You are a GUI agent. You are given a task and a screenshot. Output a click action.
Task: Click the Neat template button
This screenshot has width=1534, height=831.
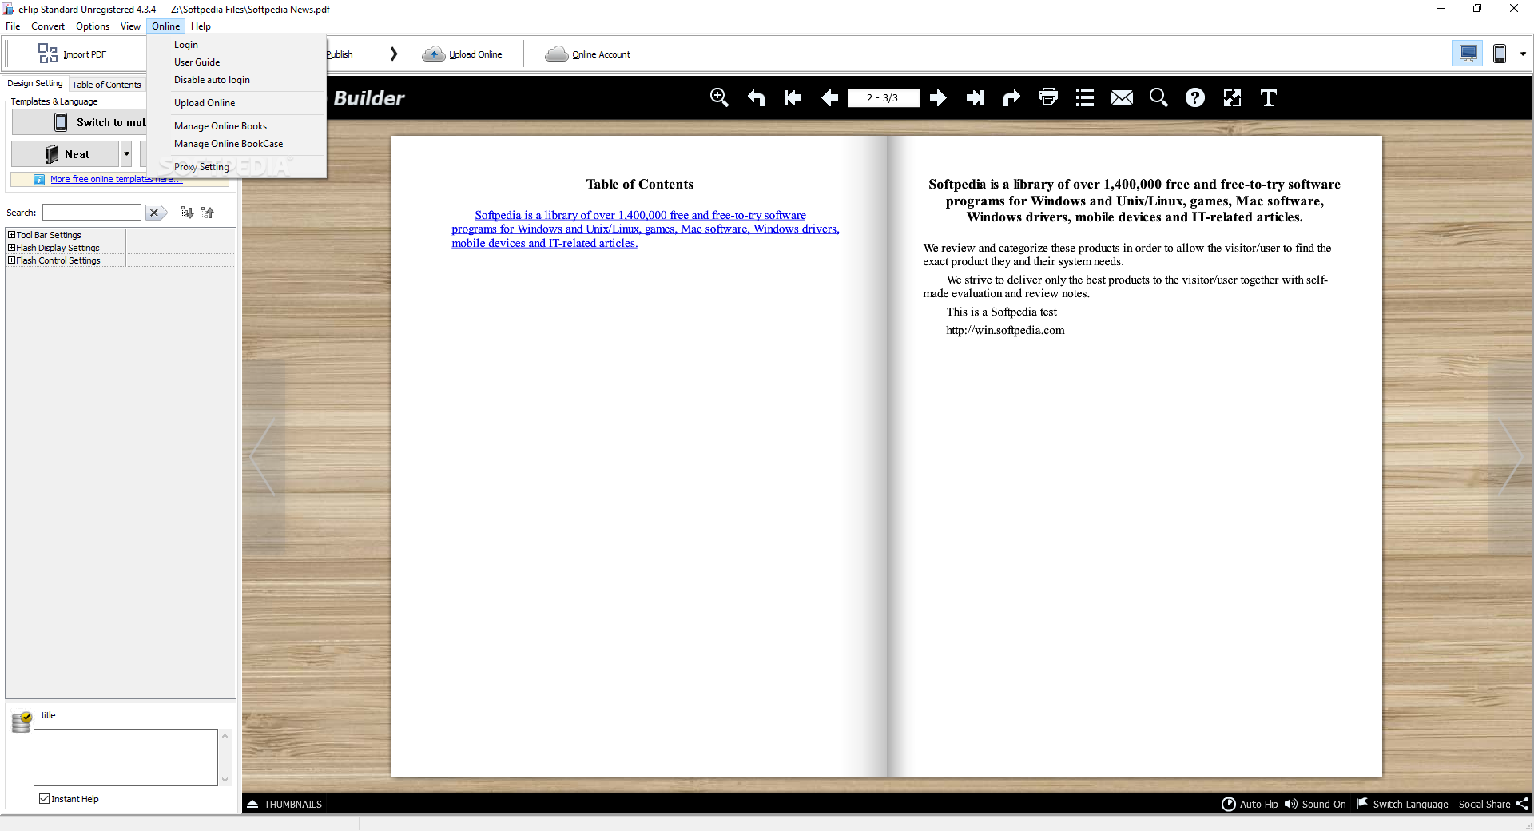(x=66, y=153)
